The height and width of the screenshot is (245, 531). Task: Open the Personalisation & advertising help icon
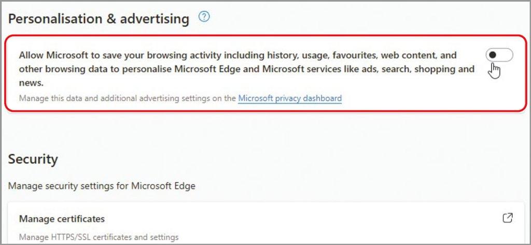(x=204, y=17)
